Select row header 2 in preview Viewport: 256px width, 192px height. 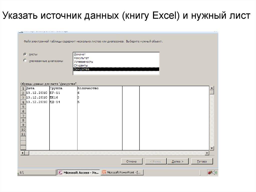pyautogui.click(x=23, y=93)
